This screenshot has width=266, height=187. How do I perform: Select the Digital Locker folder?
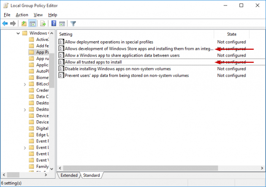39,128
